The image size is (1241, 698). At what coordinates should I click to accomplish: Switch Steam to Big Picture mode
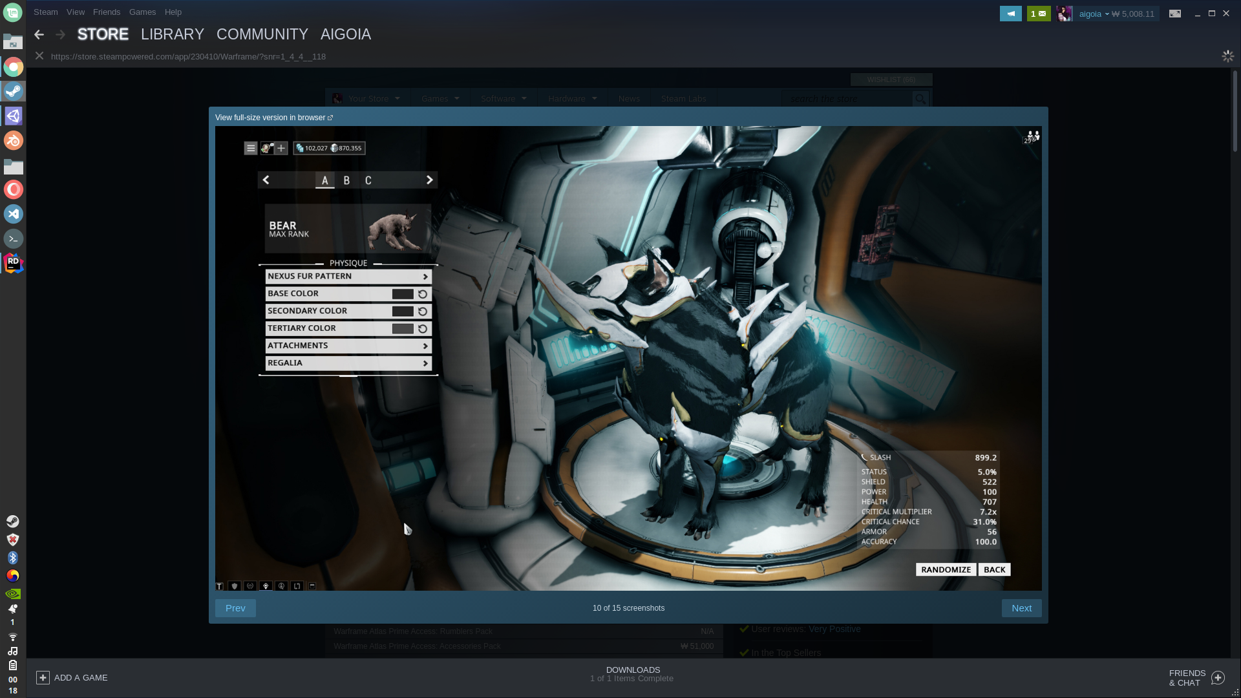pos(1175,14)
